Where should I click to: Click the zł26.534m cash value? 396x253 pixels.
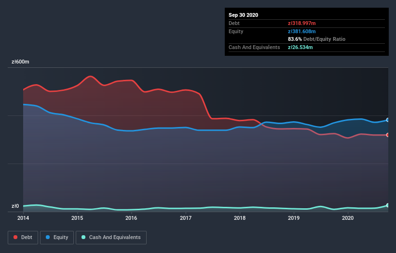click(x=300, y=47)
